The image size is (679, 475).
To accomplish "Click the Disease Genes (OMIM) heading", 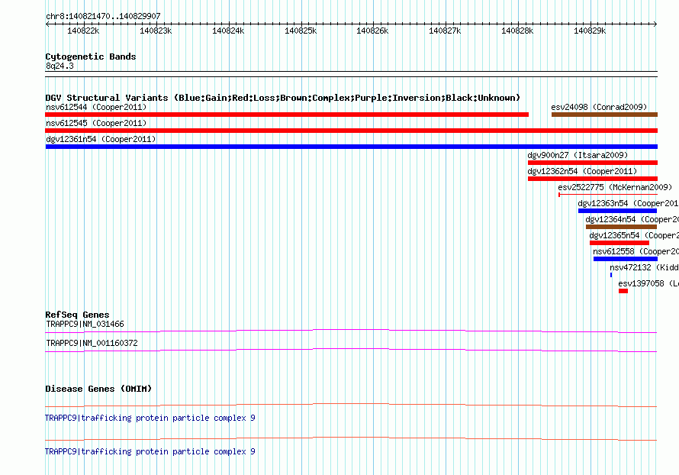I will click(98, 389).
